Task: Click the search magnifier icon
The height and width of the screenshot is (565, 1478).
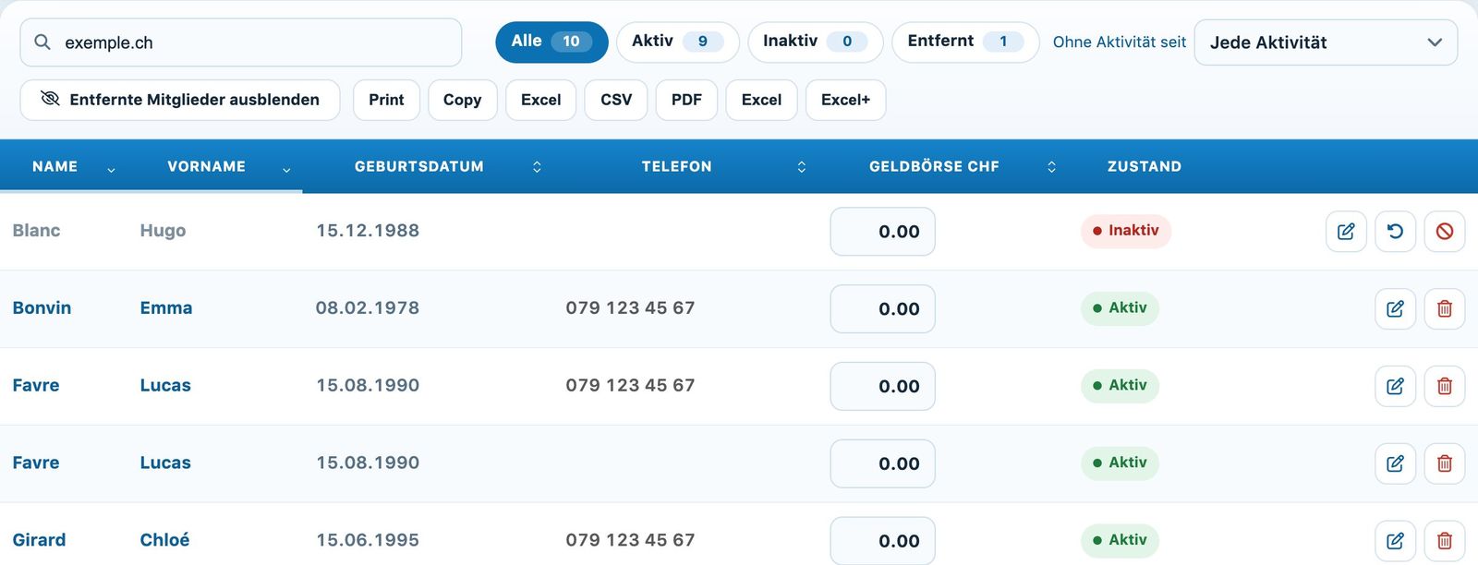Action: click(42, 42)
